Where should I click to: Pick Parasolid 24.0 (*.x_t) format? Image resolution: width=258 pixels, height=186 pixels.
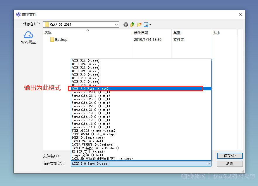point(141,103)
